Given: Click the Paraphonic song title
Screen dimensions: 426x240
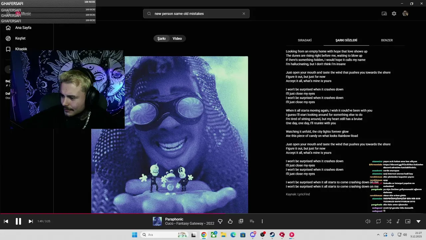Looking at the screenshot, I should 174,219.
